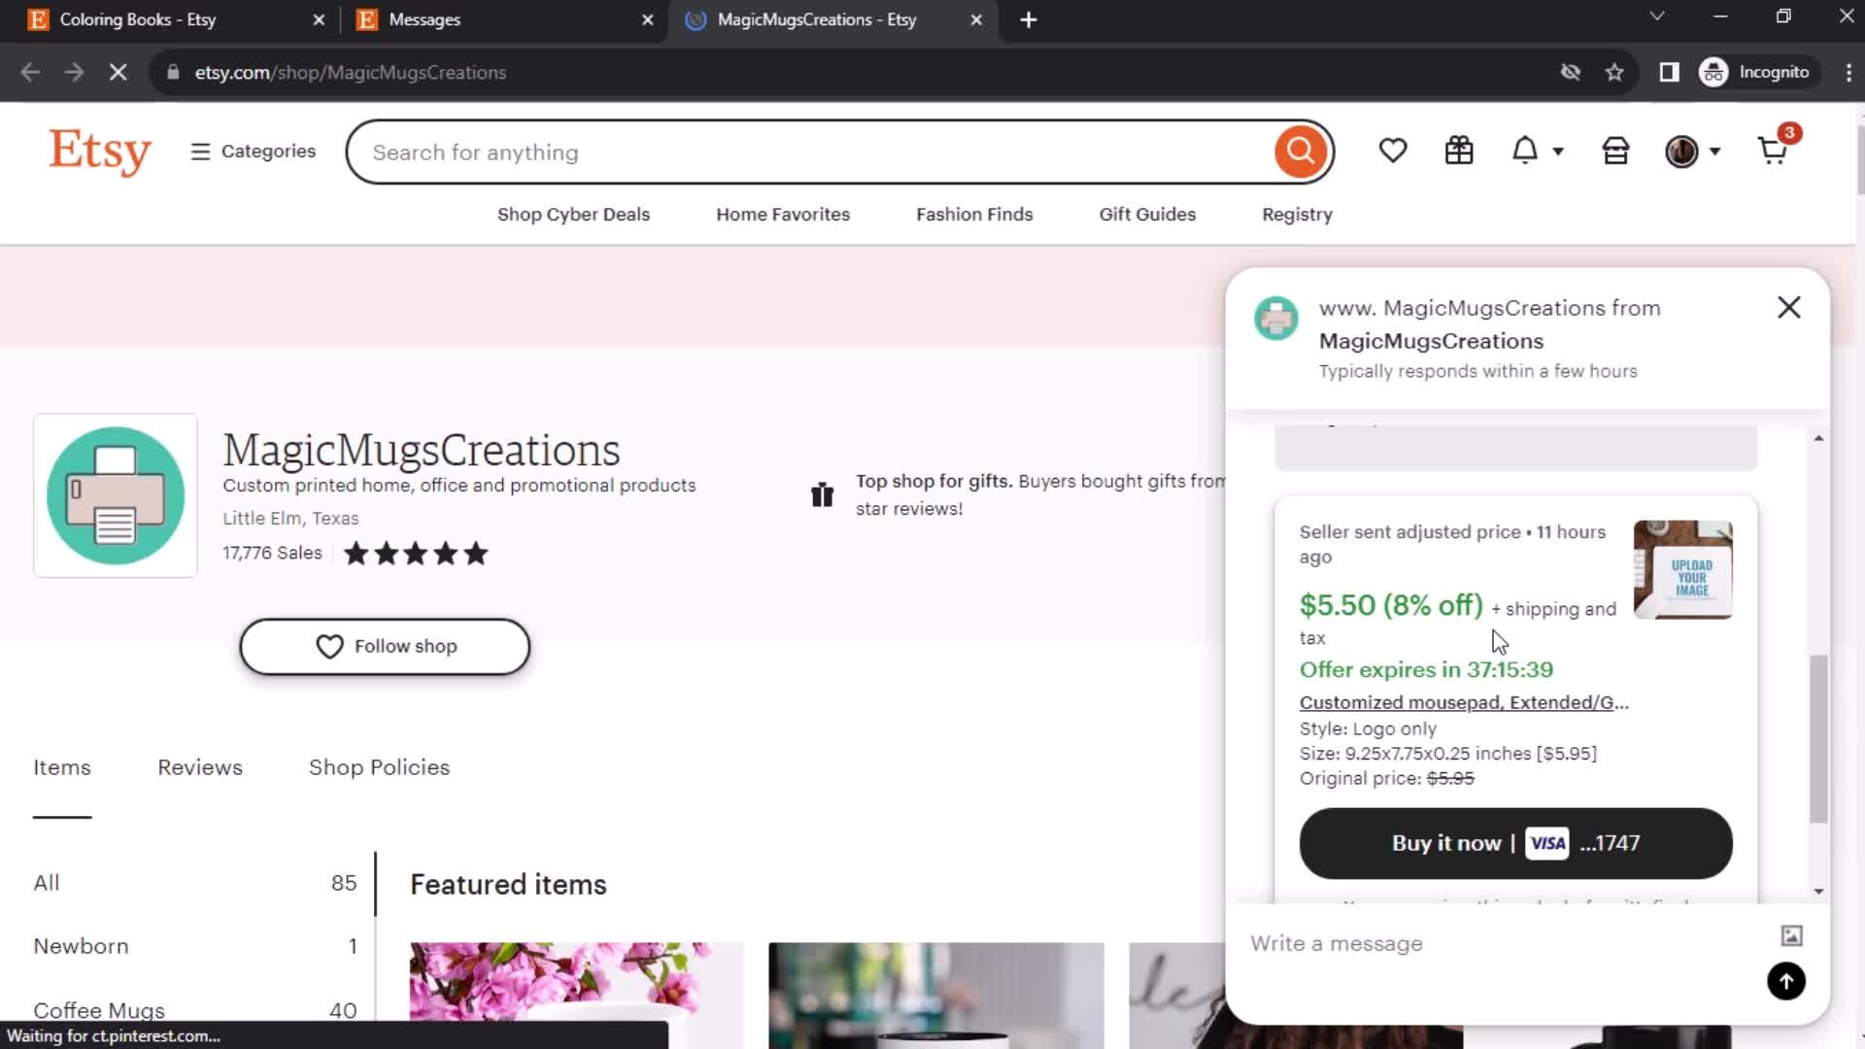Open Favorites heart icon in header
This screenshot has height=1049, width=1865.
point(1392,151)
